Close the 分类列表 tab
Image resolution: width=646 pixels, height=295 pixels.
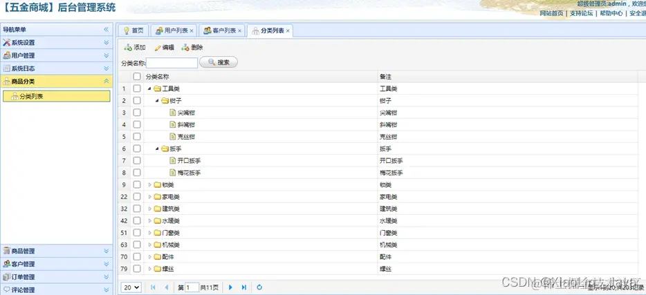pos(288,31)
